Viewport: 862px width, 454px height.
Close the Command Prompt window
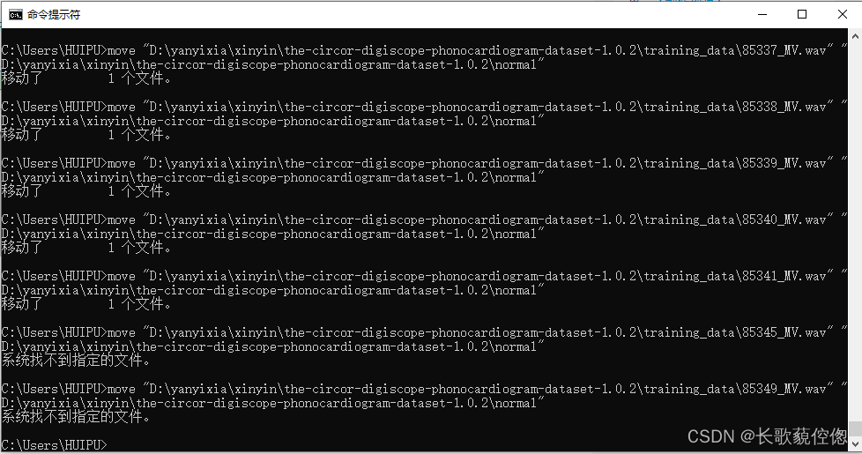click(843, 14)
